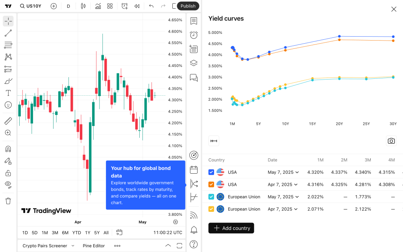Open the Pine Editor tab
403x252 pixels.
[94, 246]
